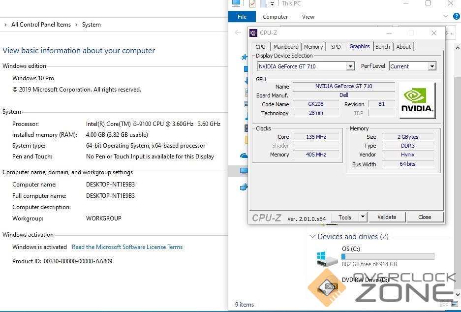Click the CPU-Z app icon in title bar
This screenshot has height=312, width=461.
point(253,33)
